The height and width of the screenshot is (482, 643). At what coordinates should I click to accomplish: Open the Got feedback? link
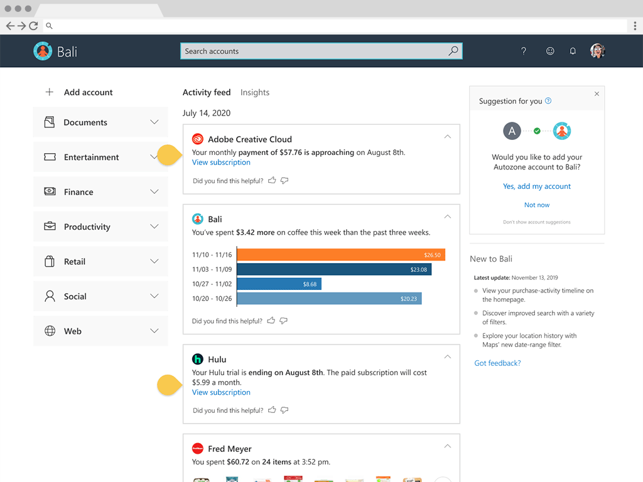(x=497, y=363)
